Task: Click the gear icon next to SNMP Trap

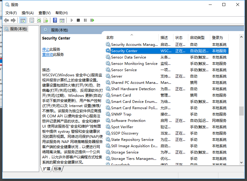Action: click(x=108, y=114)
